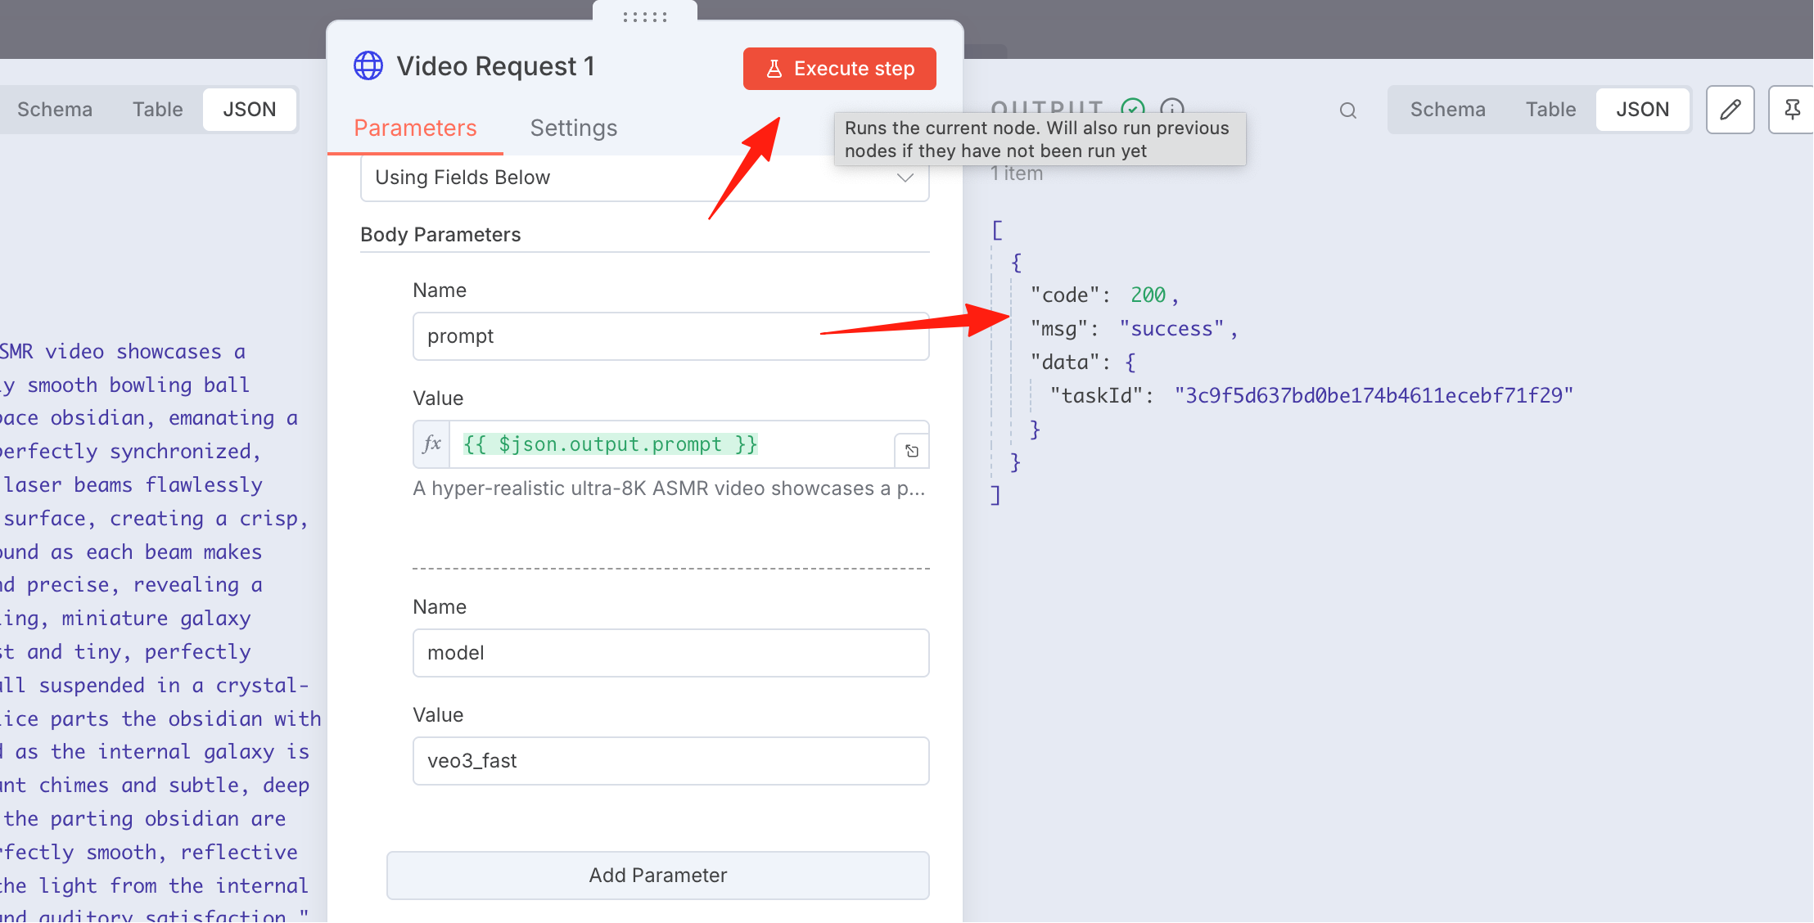Screen dimensions: 1814x923
Task: Click the veo3_fast value field
Action: click(671, 761)
